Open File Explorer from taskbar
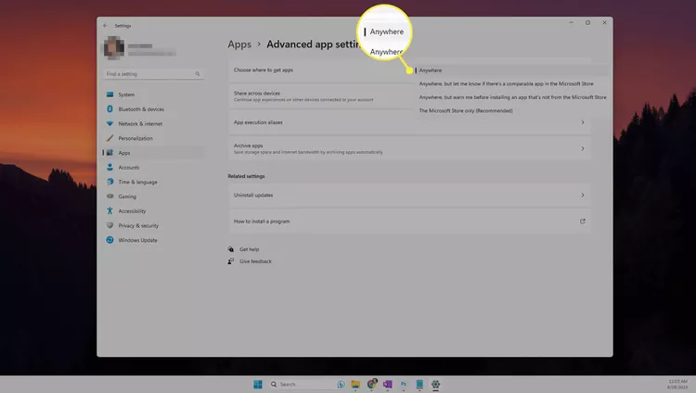This screenshot has height=393, width=696. tap(355, 384)
